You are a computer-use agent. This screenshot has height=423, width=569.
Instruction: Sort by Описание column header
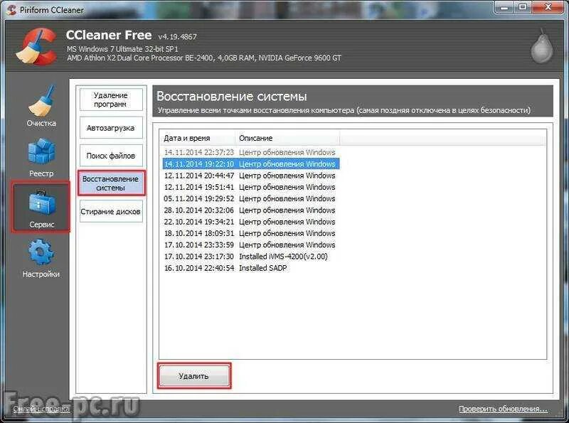pos(287,138)
